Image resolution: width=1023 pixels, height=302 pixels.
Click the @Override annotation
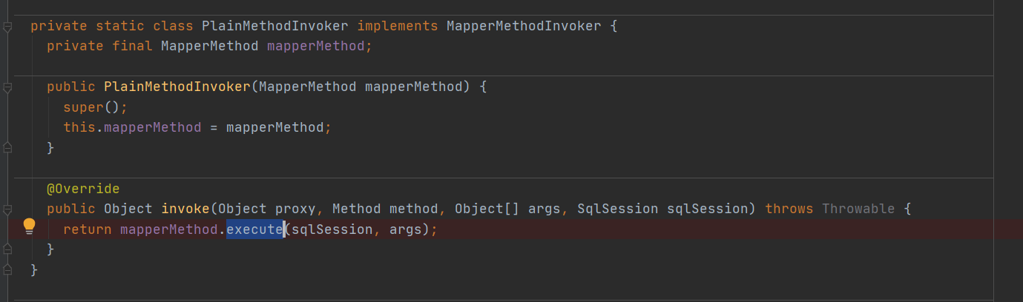coord(83,189)
